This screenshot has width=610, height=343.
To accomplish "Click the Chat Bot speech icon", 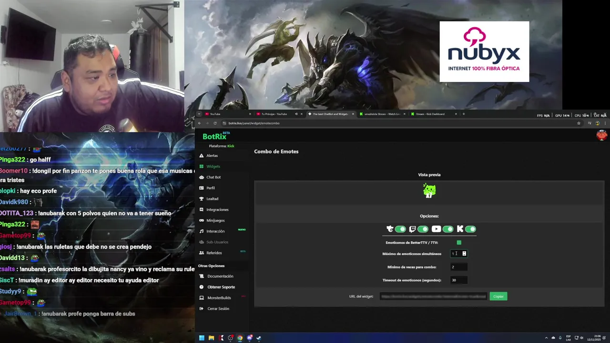I will [202, 177].
